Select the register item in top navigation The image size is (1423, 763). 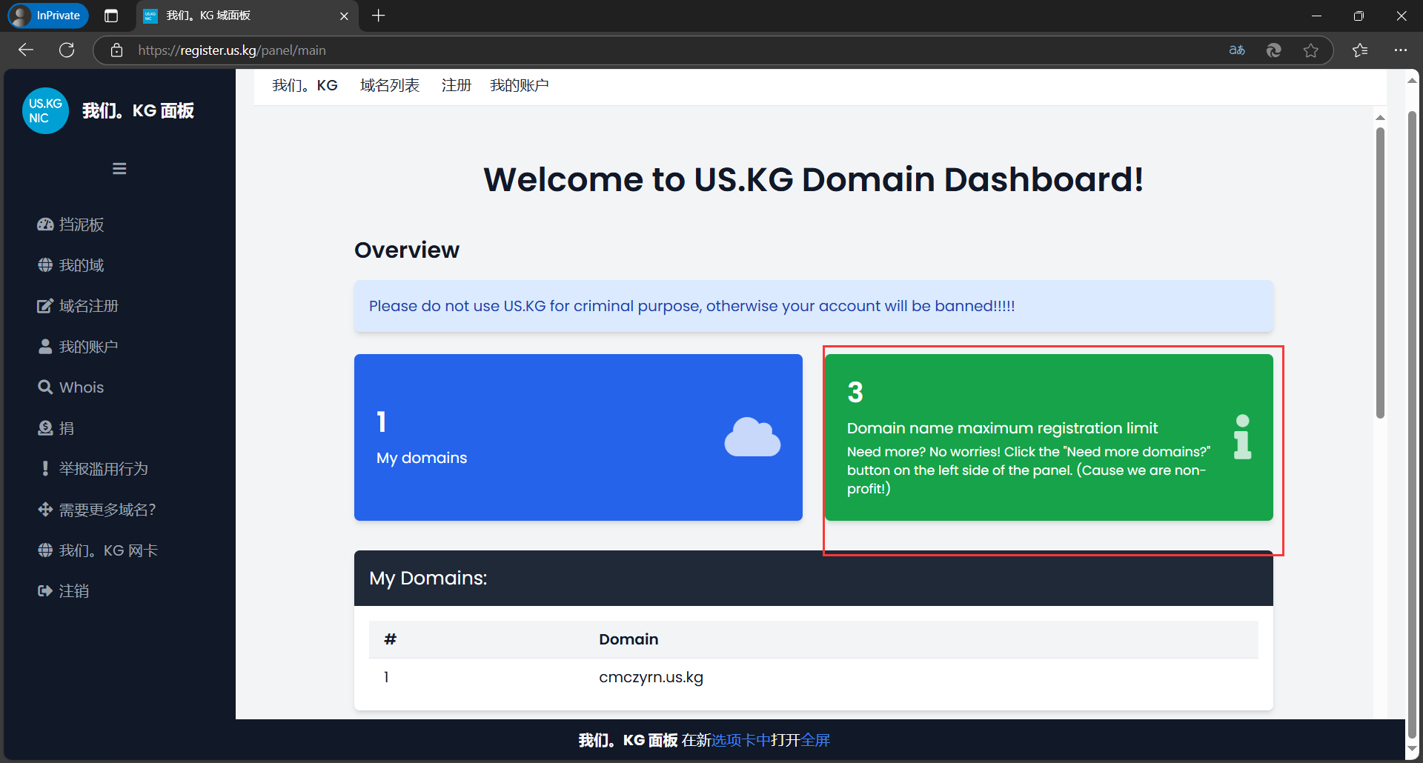(456, 86)
